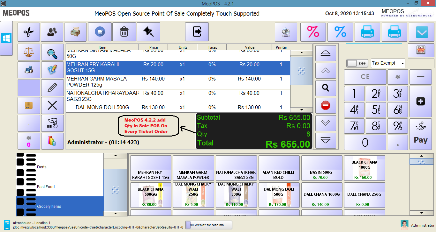This screenshot has width=436, height=232.
Task: Open the Windows logo button in the sidebar
Action: pos(6,38)
